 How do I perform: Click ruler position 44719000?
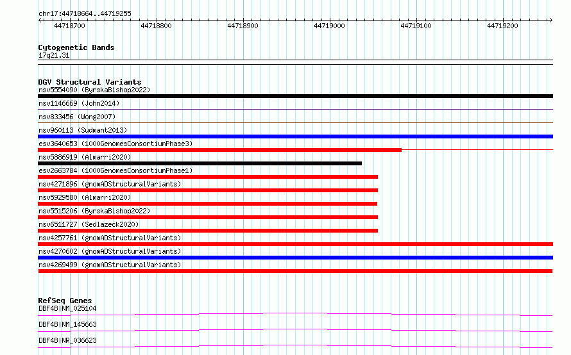click(x=330, y=26)
